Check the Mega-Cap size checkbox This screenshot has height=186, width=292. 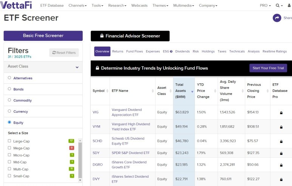point(9,148)
